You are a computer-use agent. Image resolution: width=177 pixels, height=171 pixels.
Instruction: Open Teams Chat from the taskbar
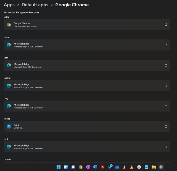tap(73, 167)
